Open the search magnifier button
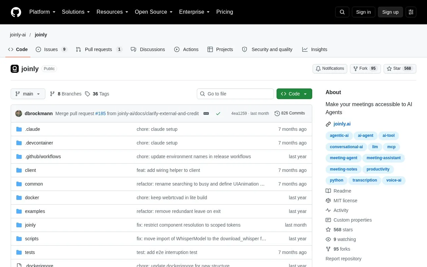The width and height of the screenshot is (427, 267). [342, 12]
